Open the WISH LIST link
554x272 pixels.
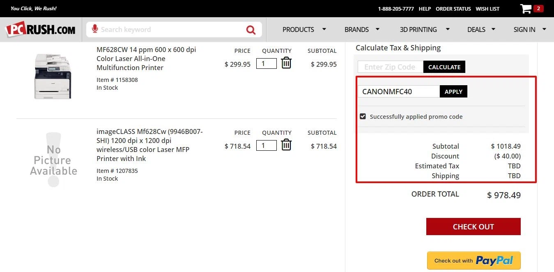[487, 9]
